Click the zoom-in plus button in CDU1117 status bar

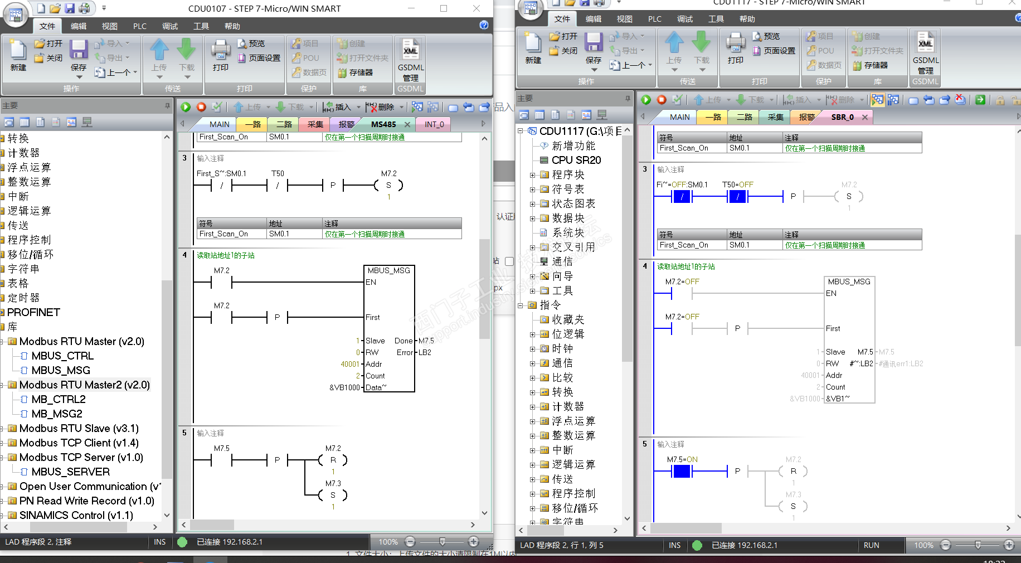[1009, 545]
